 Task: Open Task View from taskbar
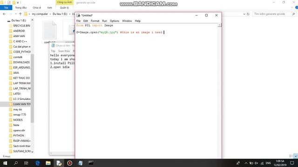click(x=26, y=163)
